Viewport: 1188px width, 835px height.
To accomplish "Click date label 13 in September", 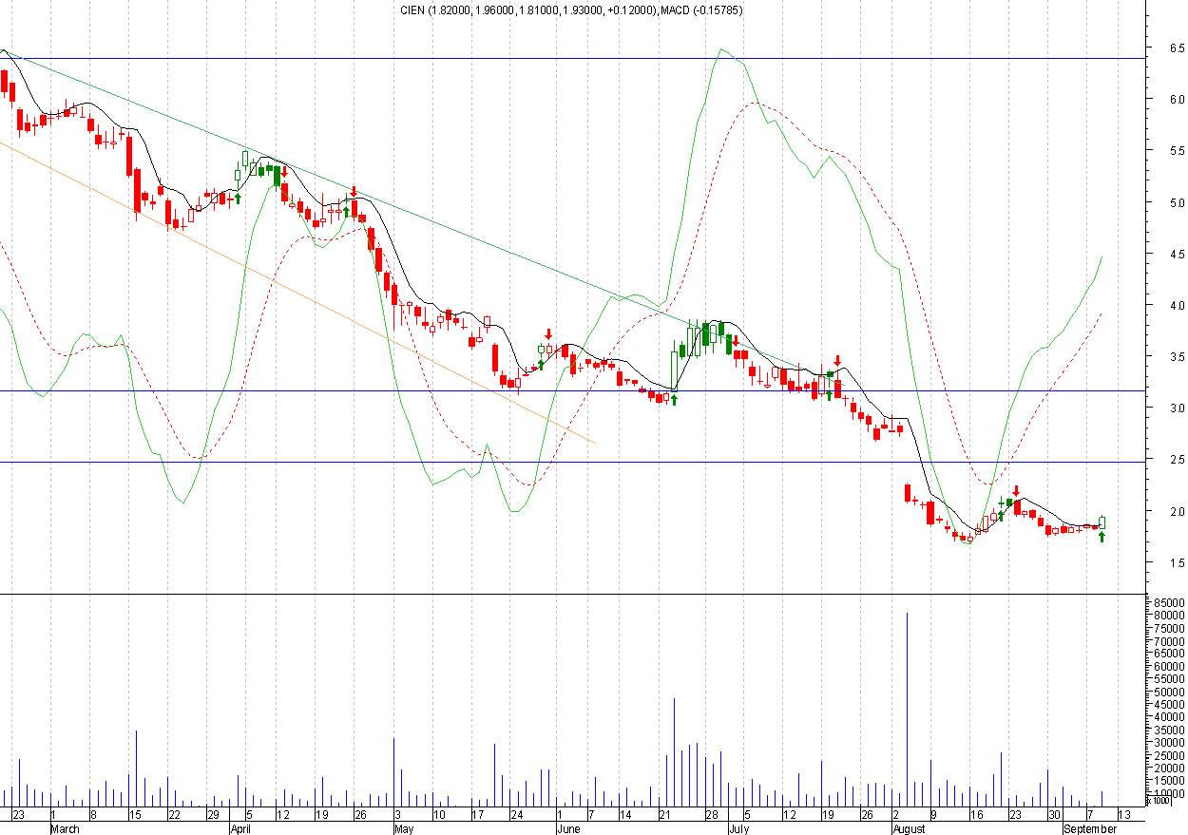I will [1124, 815].
